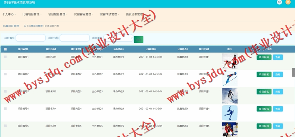This screenshot has height=137, width=295.
Task: Click the 承办单位5 cell
Action: tap(119, 126)
